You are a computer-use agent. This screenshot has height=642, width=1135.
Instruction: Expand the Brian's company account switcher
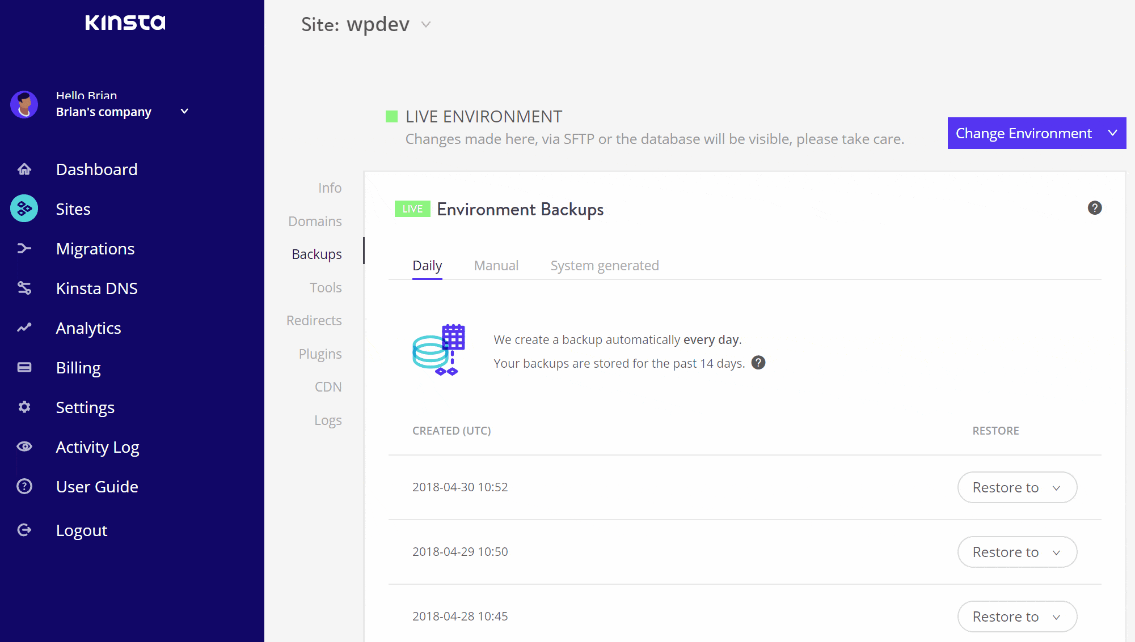tap(183, 111)
